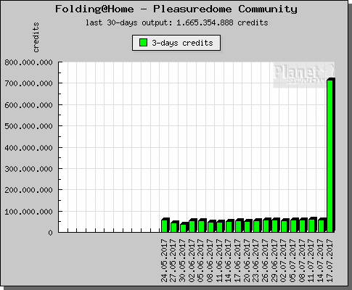This screenshot has width=352, height=290.
Task: Click the x-axis date label 27.05.2017
Action: pos(174,260)
